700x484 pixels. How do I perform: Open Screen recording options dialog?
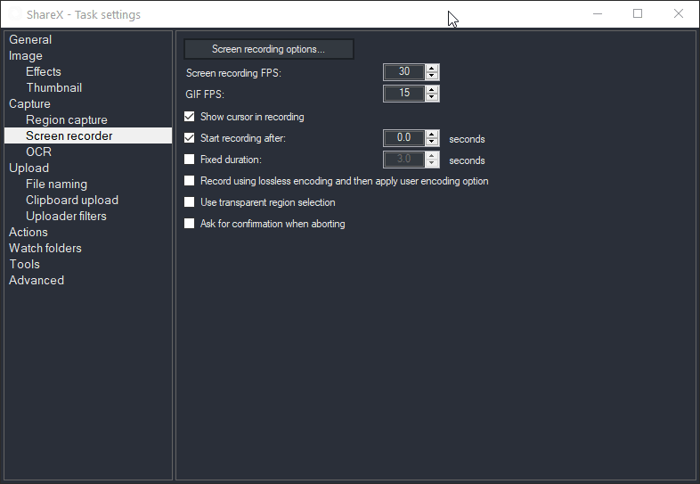[269, 49]
